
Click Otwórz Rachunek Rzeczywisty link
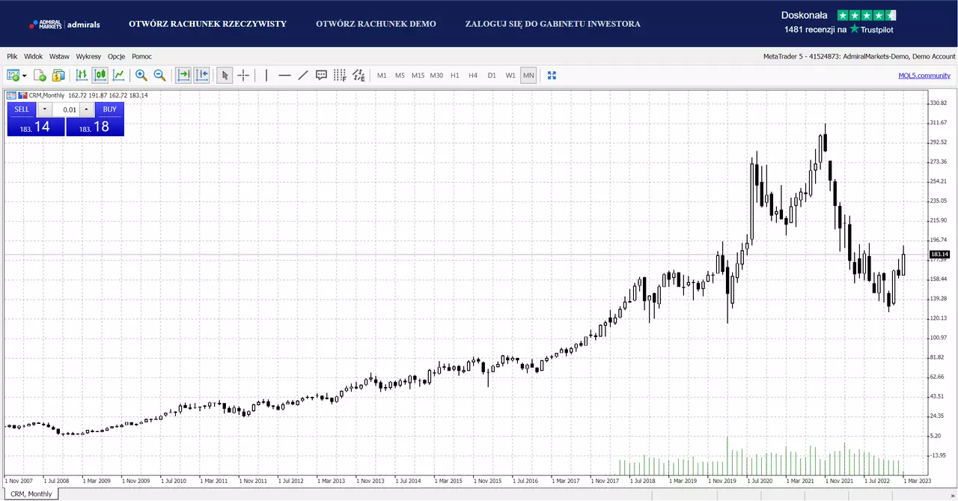(207, 24)
